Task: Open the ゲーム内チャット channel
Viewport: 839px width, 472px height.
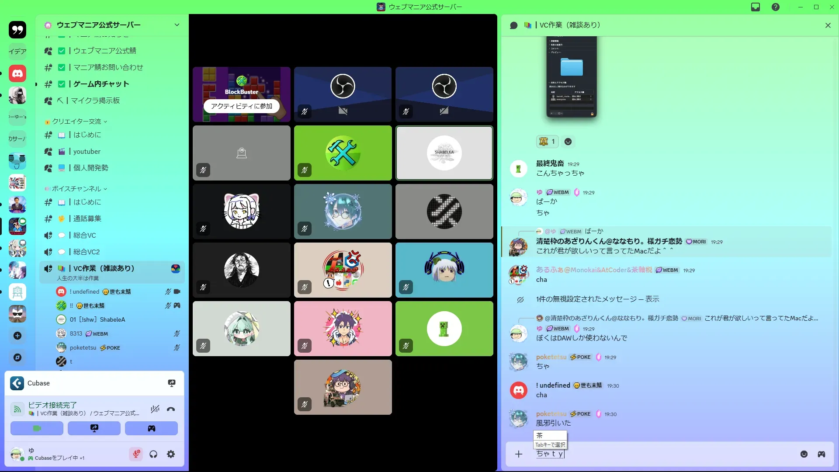Action: (101, 84)
